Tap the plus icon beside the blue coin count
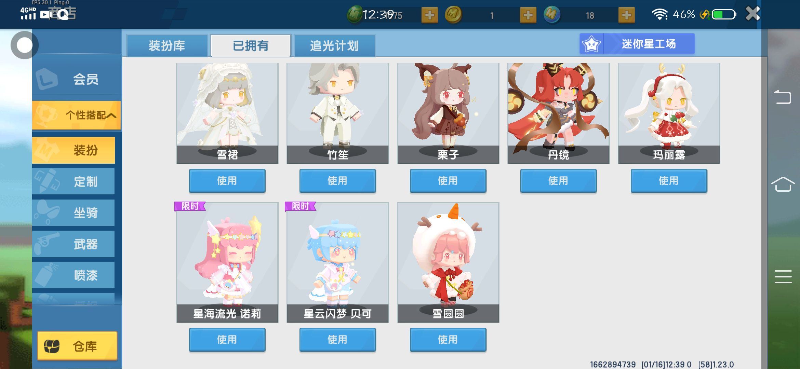The width and height of the screenshot is (800, 369). pos(626,15)
